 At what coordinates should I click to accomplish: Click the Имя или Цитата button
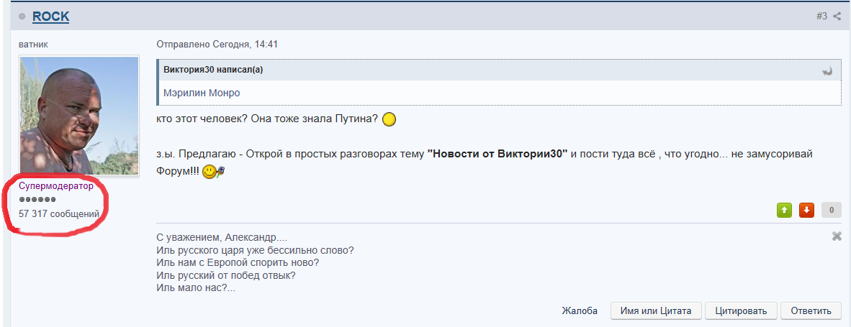coord(657,310)
